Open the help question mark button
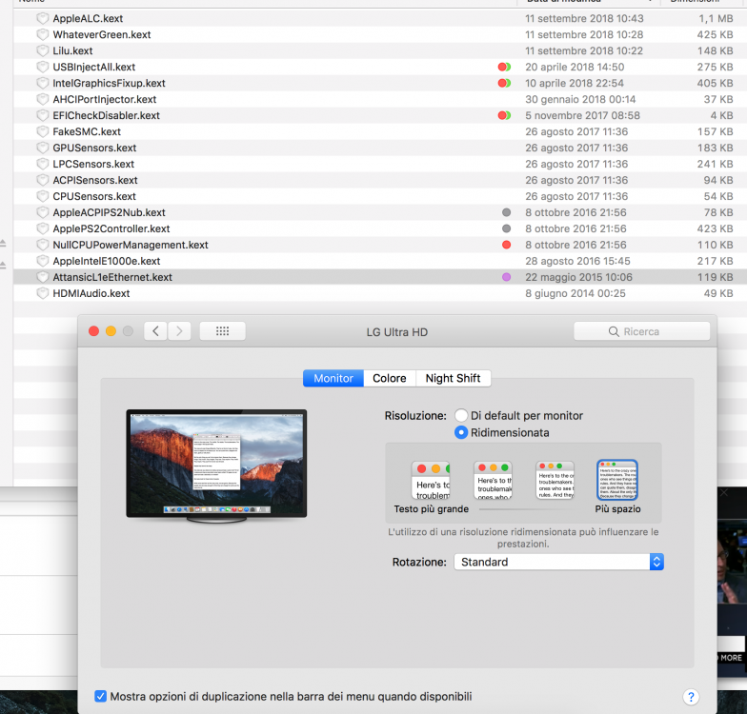Image resolution: width=747 pixels, height=714 pixels. pyautogui.click(x=691, y=697)
